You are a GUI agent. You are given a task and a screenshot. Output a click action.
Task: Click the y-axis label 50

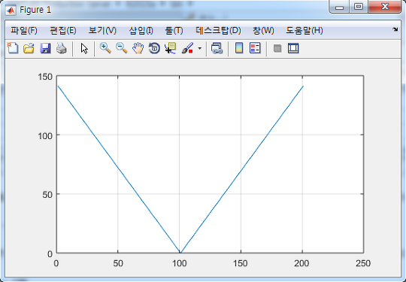pos(47,195)
